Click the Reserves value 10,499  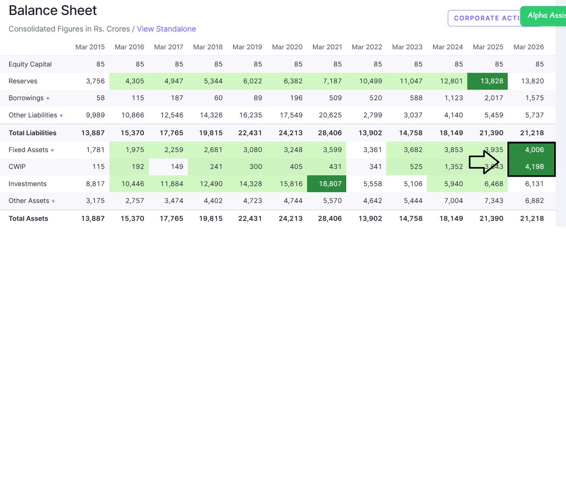(371, 81)
